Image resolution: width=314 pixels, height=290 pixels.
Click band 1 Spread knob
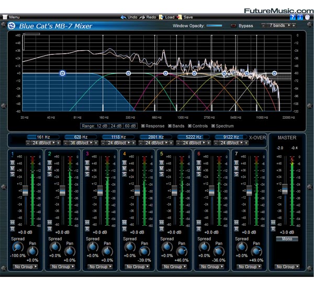pos(18,247)
